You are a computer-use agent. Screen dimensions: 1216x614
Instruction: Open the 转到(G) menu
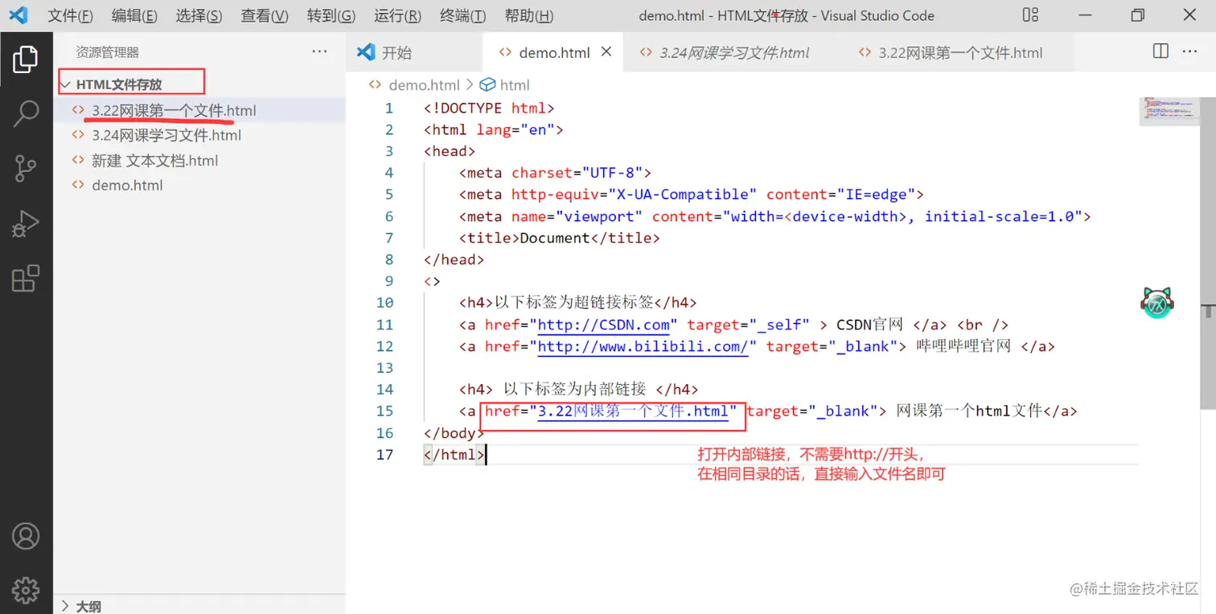[331, 16]
